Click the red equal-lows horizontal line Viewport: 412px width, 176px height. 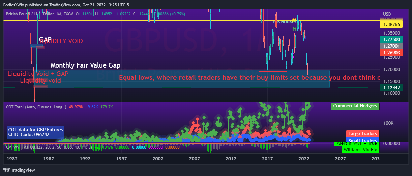pyautogui.click(x=273, y=71)
